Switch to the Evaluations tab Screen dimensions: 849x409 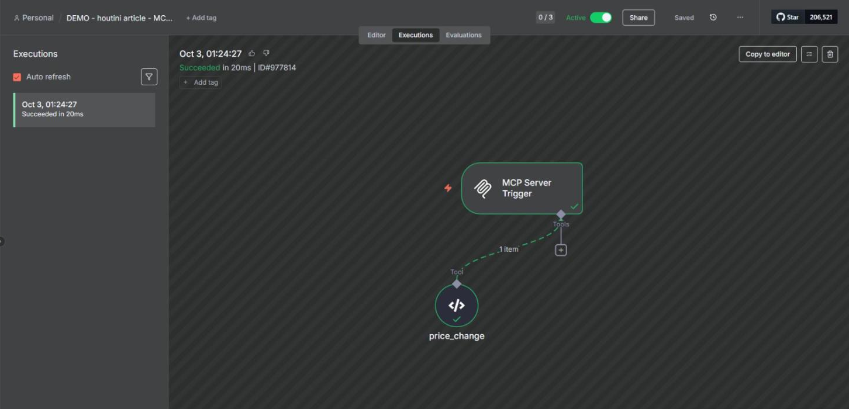[464, 35]
